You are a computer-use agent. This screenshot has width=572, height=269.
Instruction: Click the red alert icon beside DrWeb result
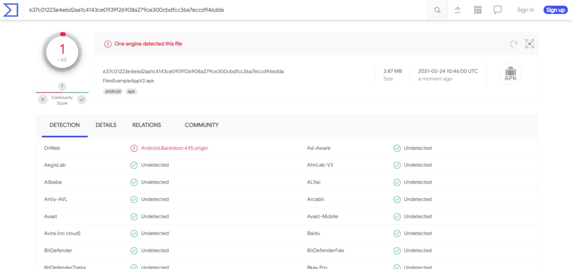134,148
